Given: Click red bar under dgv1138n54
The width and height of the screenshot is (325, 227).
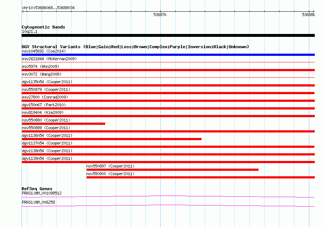Looking at the screenshot, I should point(168,154).
